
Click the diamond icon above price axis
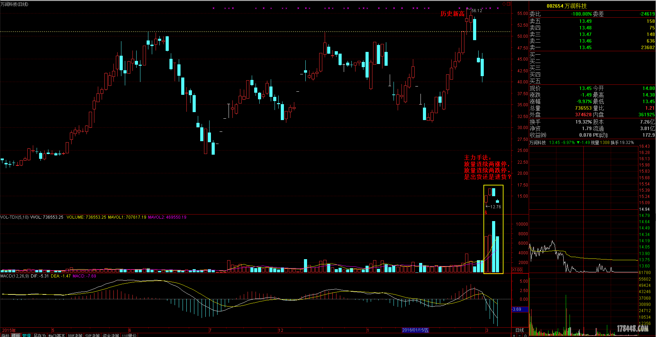click(x=504, y=4)
